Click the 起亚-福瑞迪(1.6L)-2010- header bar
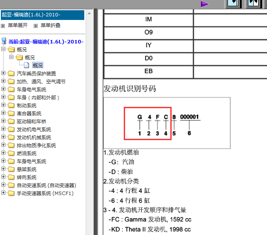The image size is (267, 235). (x=43, y=15)
